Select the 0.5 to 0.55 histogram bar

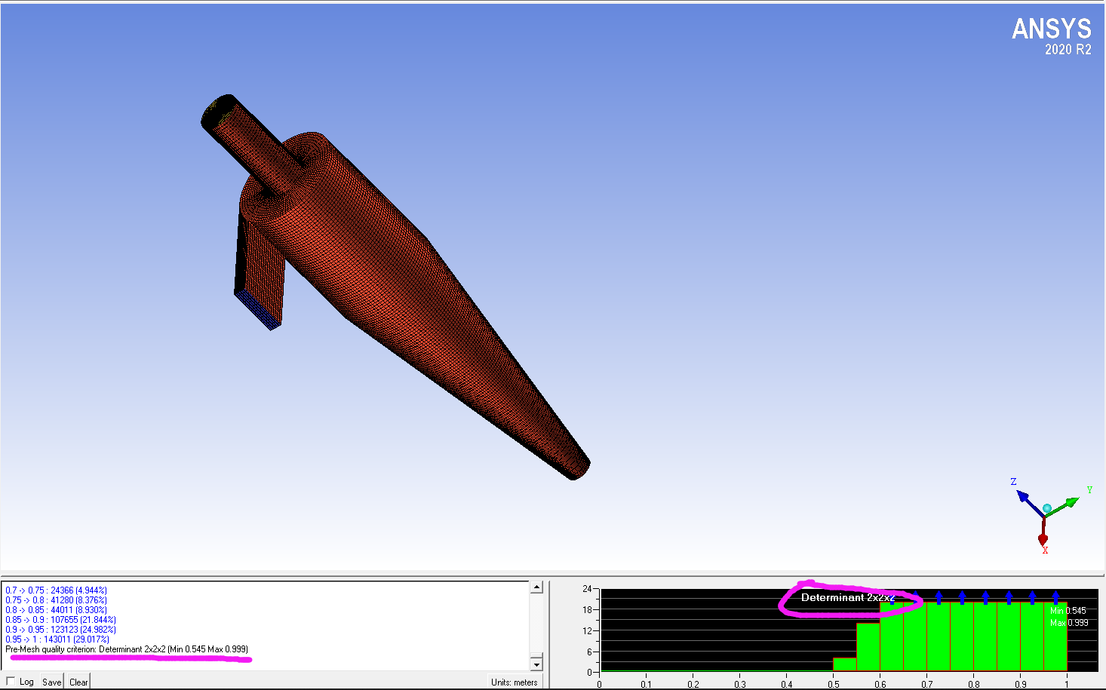844,664
